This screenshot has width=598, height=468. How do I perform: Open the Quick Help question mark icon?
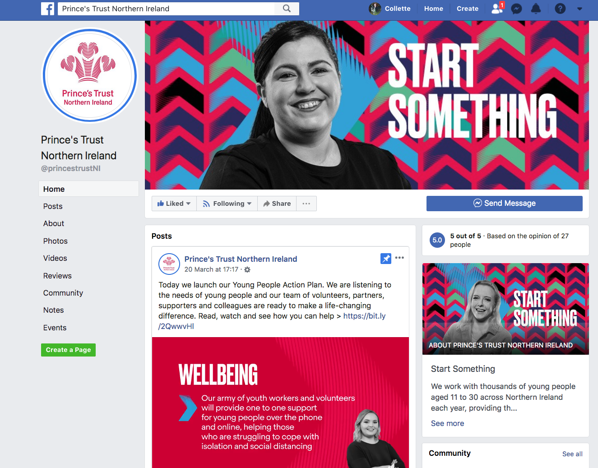pos(560,9)
